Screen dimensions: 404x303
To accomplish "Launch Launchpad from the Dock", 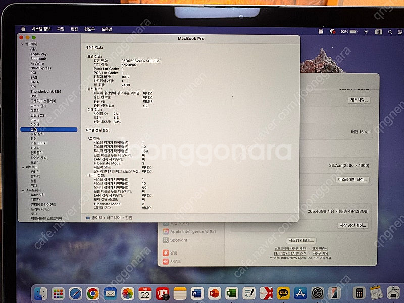I will point(58,293).
